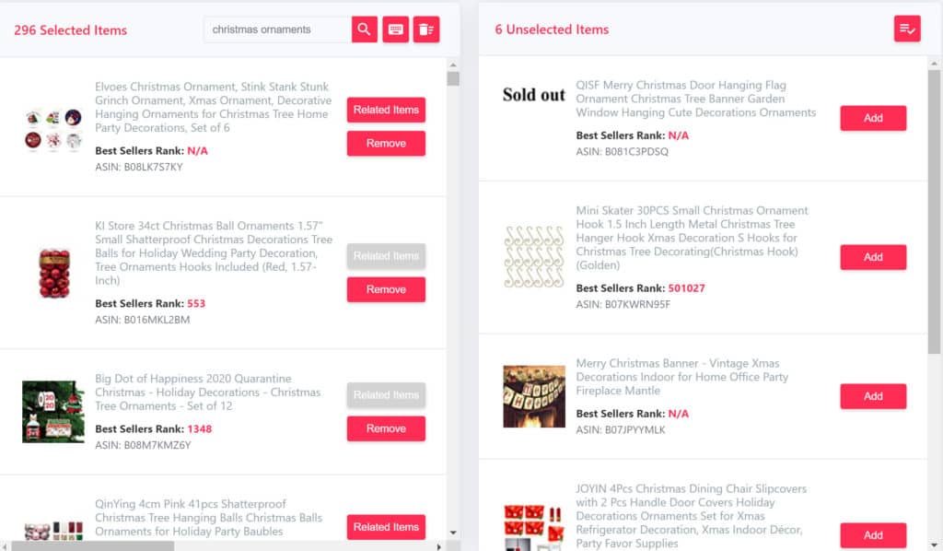The image size is (943, 551).
Task: Add the JOYIN Dining Chair Slipcovers
Action: (873, 535)
